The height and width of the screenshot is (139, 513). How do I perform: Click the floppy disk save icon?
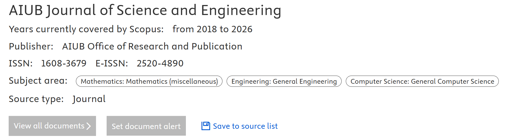tap(206, 126)
